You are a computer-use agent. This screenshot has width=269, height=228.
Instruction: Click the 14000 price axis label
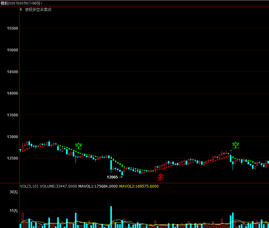[x=12, y=93]
